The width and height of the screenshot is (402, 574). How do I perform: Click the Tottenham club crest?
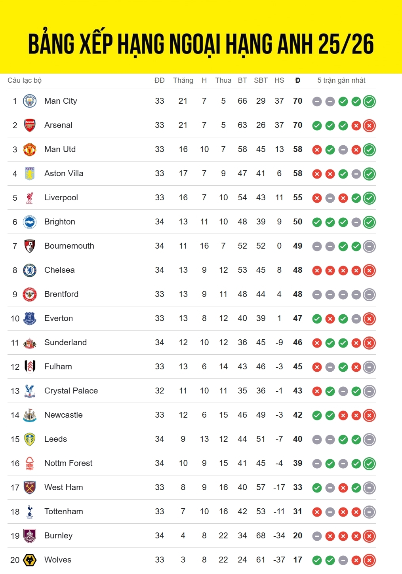30,512
